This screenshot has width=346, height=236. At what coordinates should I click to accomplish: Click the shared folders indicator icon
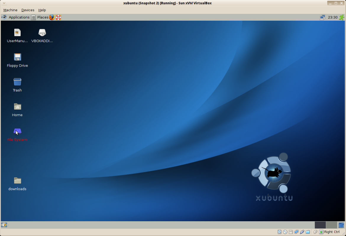308,232
